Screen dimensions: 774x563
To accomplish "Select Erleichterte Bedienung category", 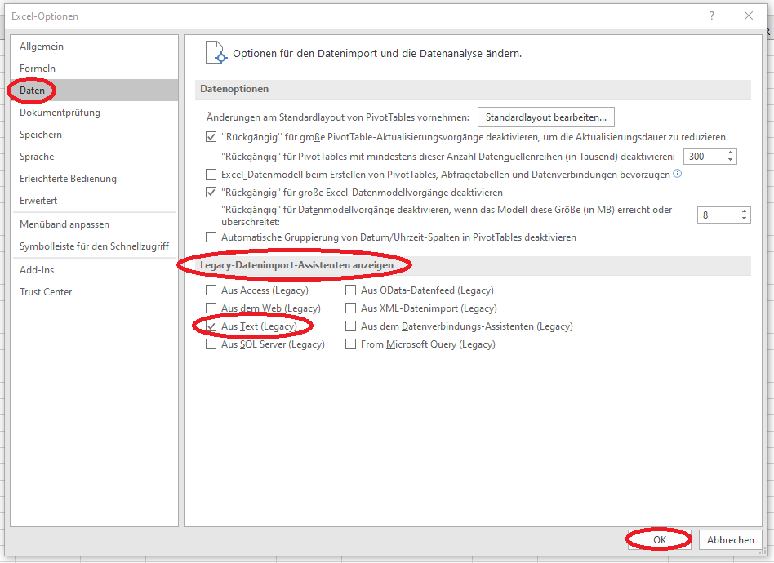I will (x=94, y=179).
